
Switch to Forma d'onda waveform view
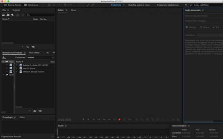click(12, 5)
